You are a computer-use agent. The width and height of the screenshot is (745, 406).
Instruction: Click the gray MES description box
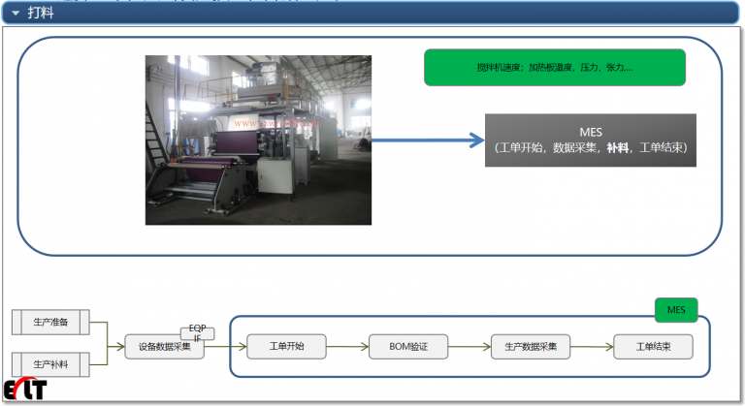point(591,140)
